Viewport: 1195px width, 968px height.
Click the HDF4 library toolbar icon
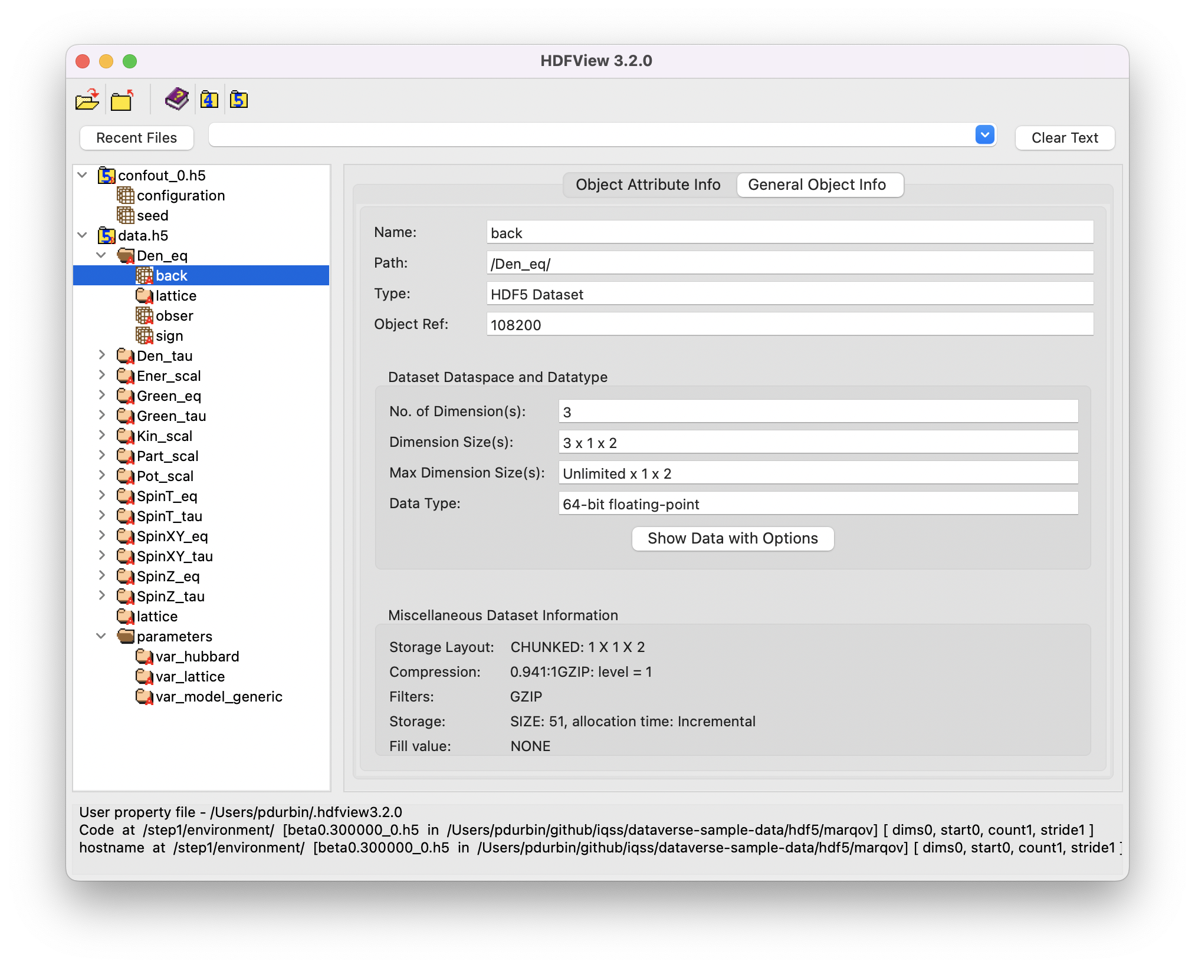pos(209,100)
